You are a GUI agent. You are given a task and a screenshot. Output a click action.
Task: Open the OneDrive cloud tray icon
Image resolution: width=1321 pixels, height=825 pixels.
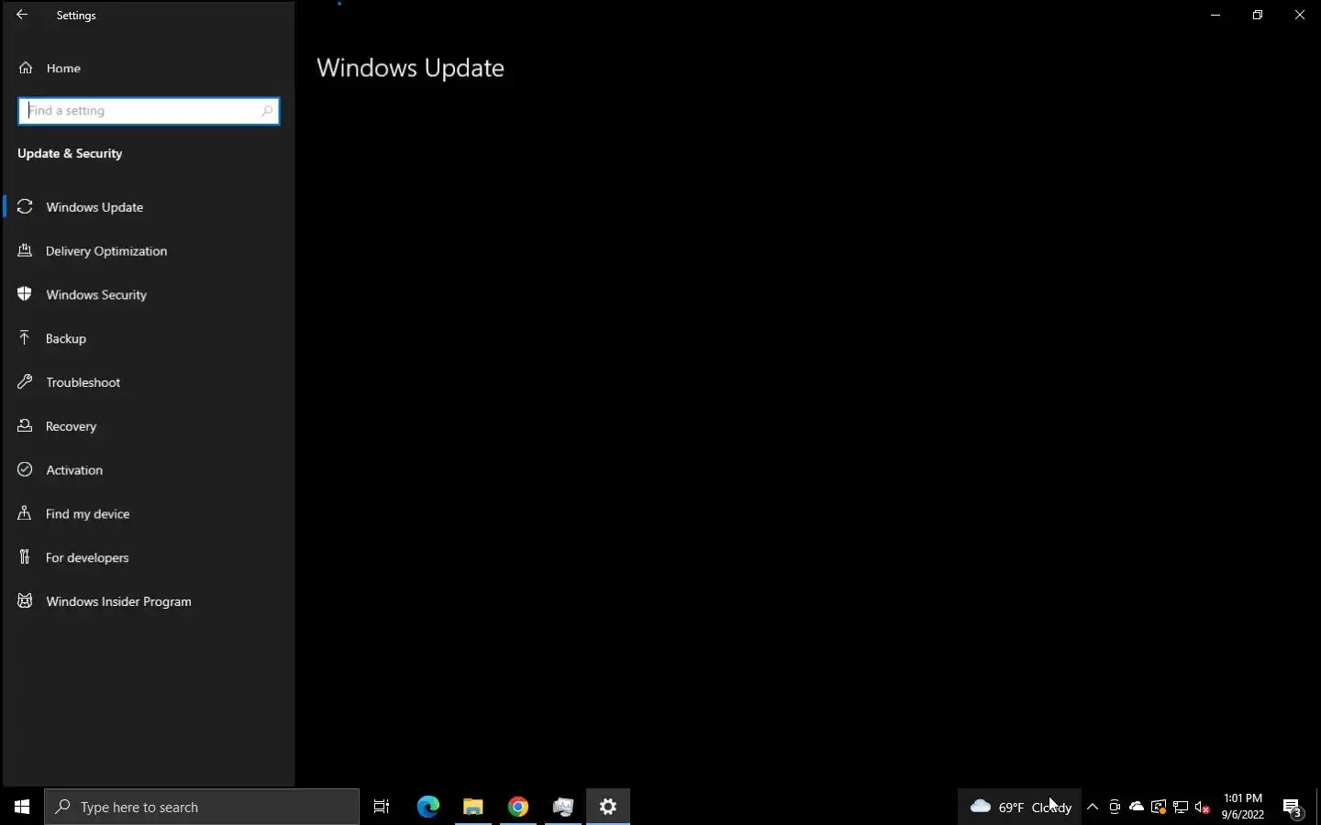[x=1137, y=807]
